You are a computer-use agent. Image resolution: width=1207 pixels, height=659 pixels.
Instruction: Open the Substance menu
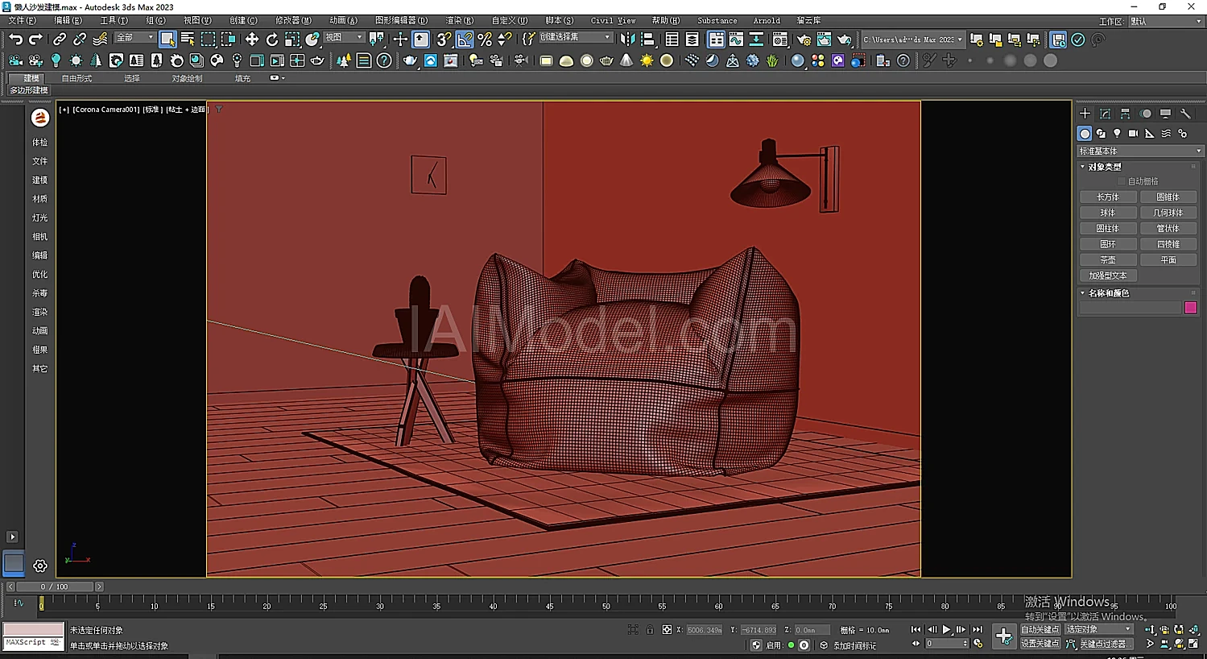(x=717, y=20)
